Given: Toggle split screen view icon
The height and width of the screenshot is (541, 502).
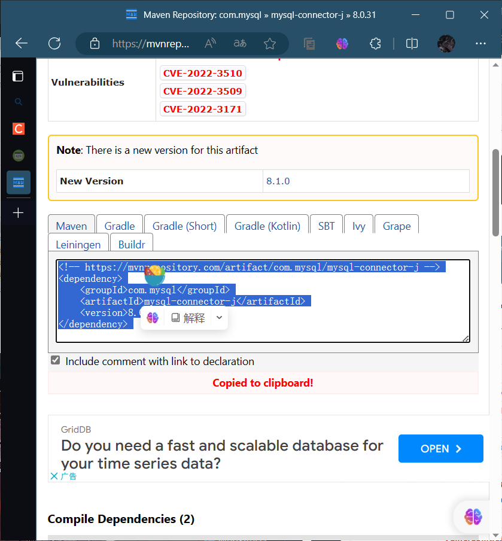Looking at the screenshot, I should [x=412, y=44].
